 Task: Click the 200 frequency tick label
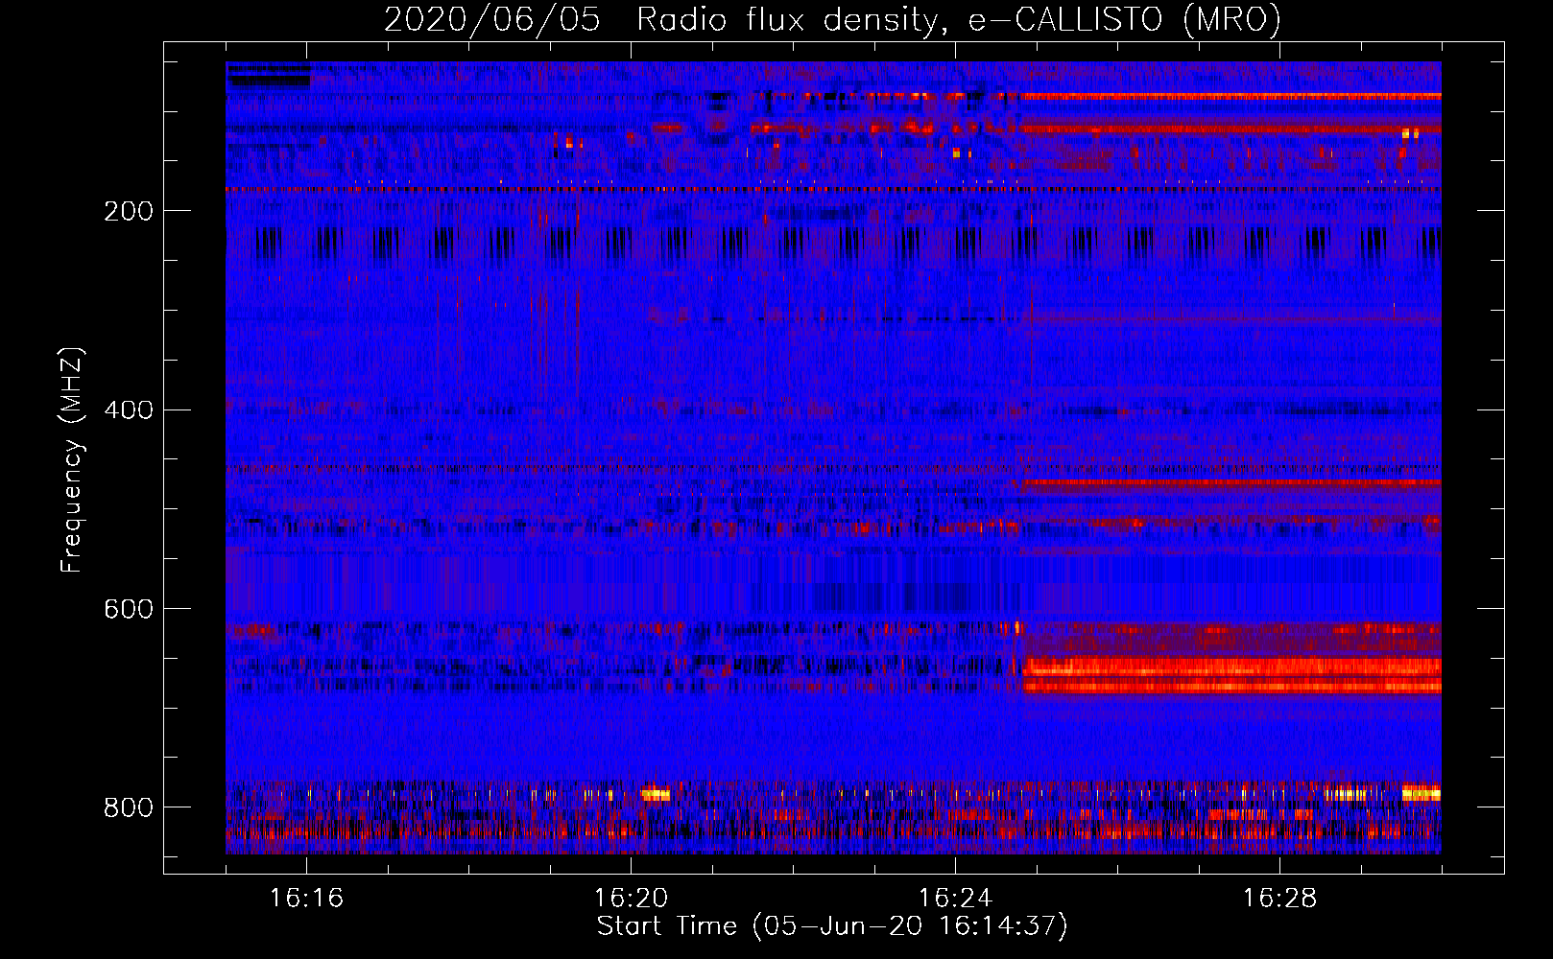[x=129, y=211]
